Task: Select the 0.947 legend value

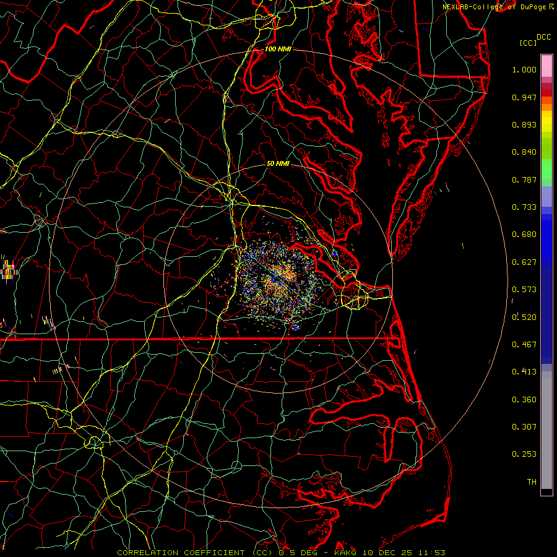Action: [524, 97]
